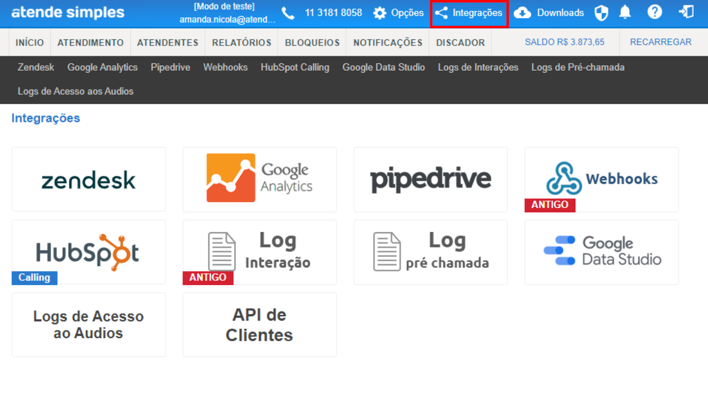The image size is (708, 398).
Task: Open the Opções gear icon
Action: (x=380, y=13)
